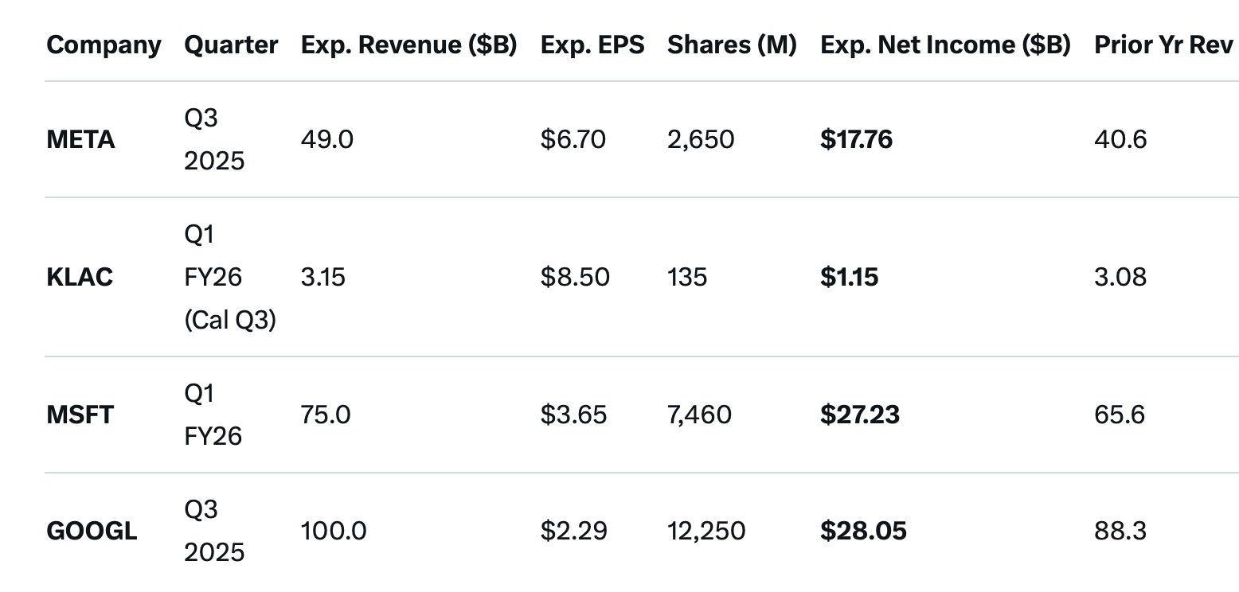This screenshot has height=592, width=1239.
Task: Select the KLAC company cell
Action: [80, 277]
